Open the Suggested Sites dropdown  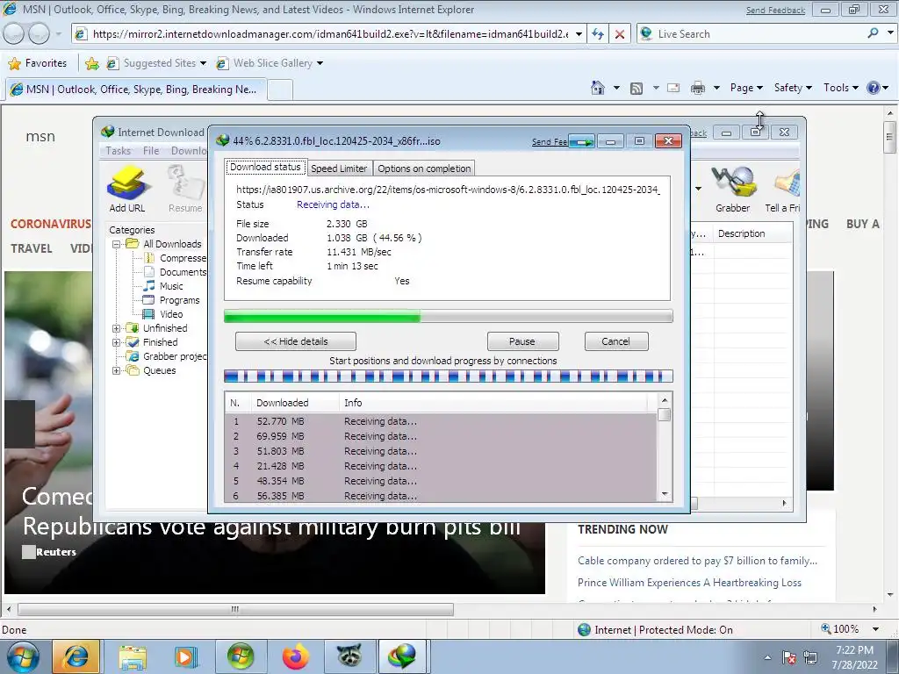tap(203, 63)
